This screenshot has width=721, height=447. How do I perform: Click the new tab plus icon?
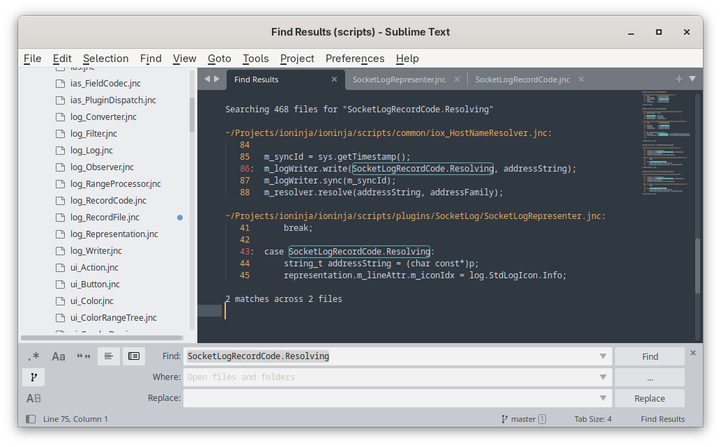pos(678,79)
